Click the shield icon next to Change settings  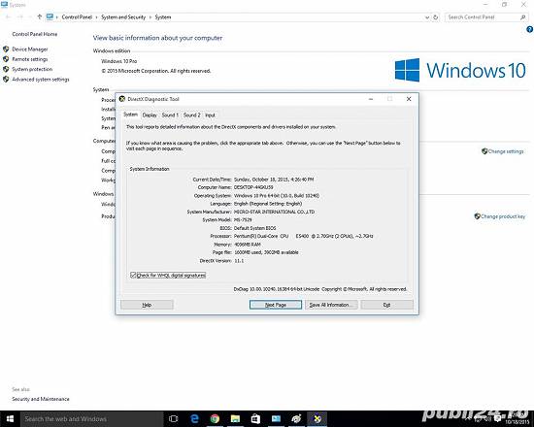point(484,151)
